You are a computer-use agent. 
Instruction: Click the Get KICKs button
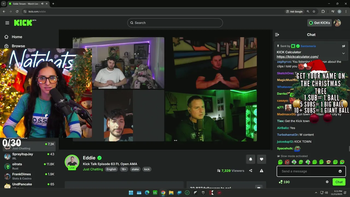click(319, 23)
